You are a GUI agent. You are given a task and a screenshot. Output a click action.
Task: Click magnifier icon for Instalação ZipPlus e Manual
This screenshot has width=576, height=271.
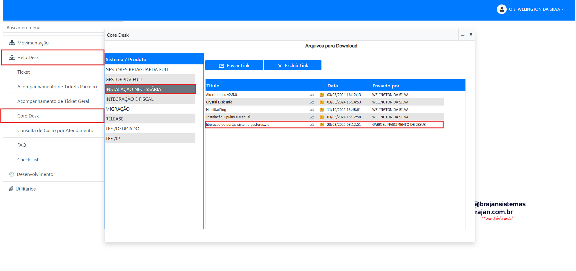[x=312, y=117]
